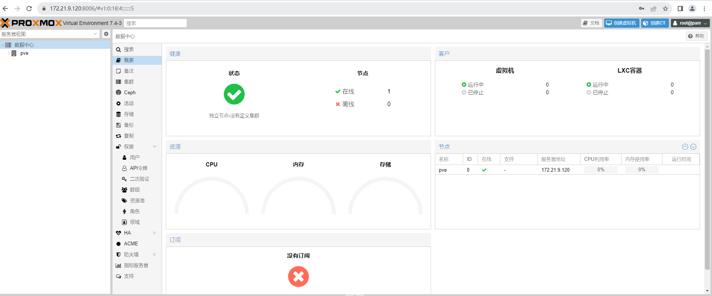The width and height of the screenshot is (712, 296).
Task: Click the pve row in nodes table
Action: pyautogui.click(x=567, y=170)
